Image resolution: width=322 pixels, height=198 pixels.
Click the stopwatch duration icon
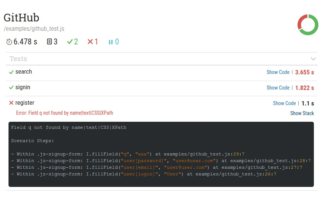(x=9, y=42)
